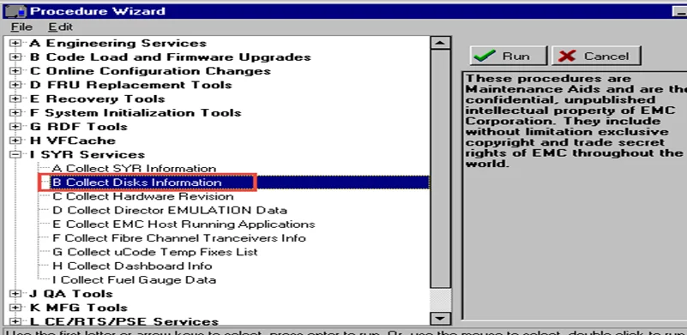Viewport: 687px width, 335px height.
Task: Select B Collect Disks Information
Action: click(x=136, y=182)
